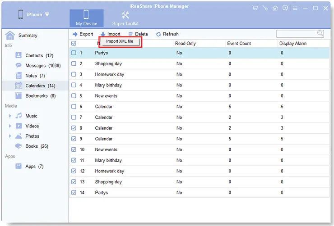Click the Messages bubble icon
The height and width of the screenshot is (226, 334).
[x=19, y=65]
